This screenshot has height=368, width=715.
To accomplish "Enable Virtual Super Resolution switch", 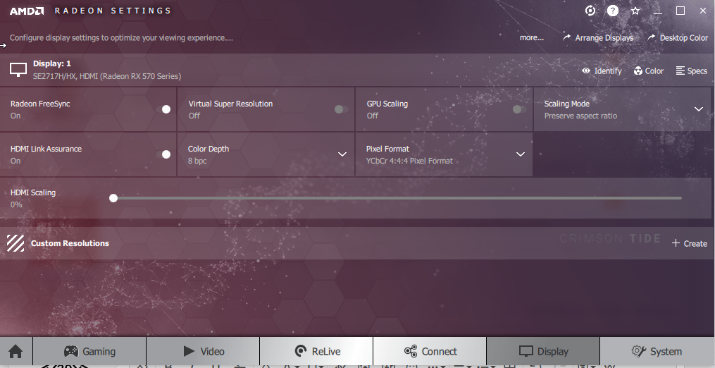I will coord(341,109).
